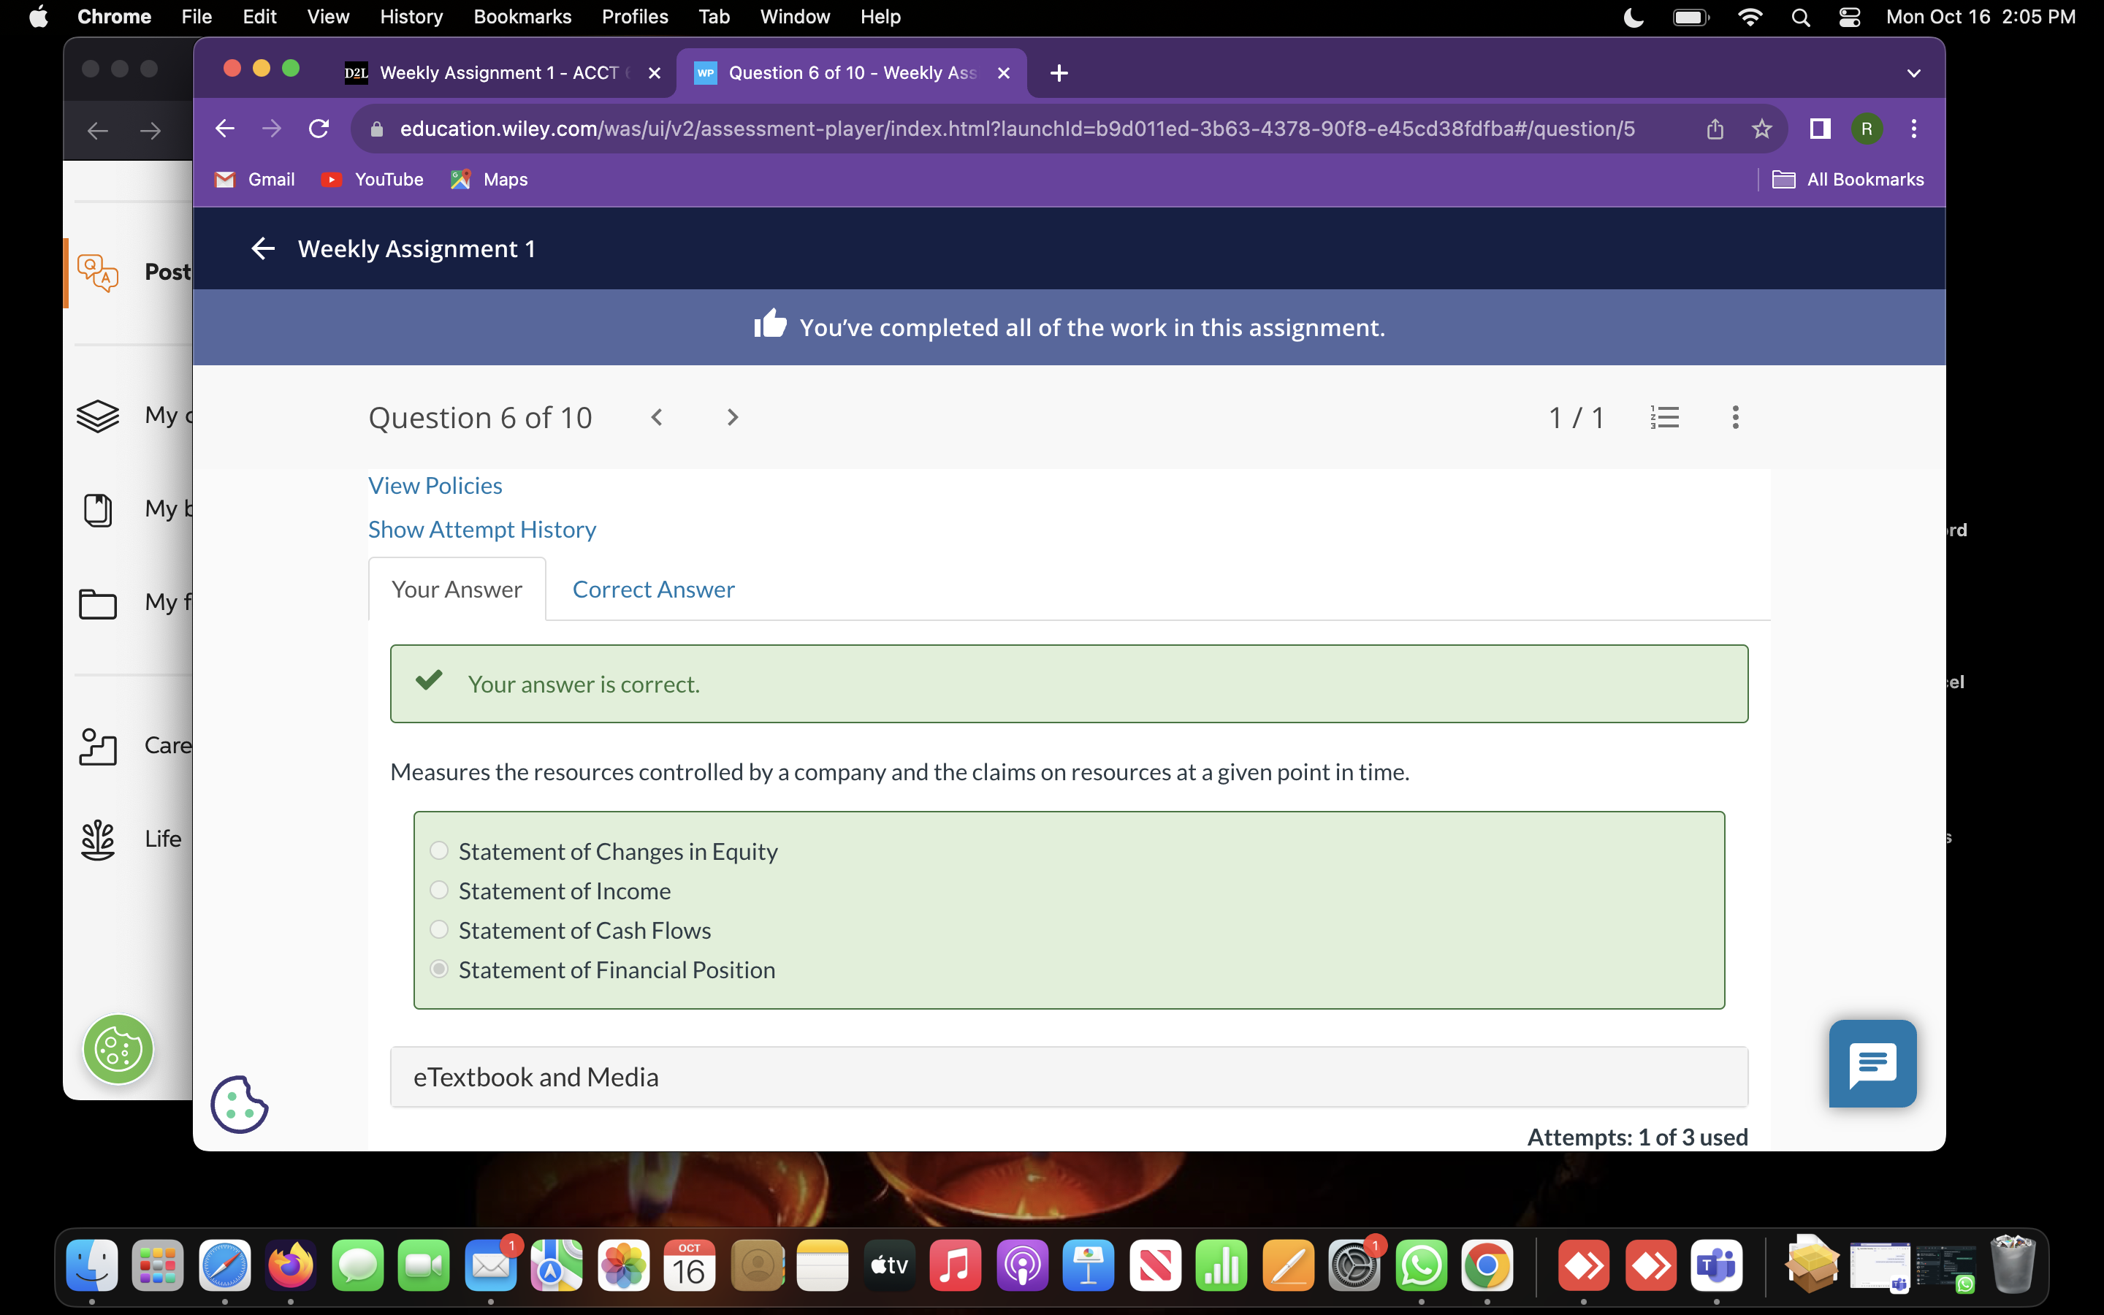Go to previous question with left chevron
Screen dimensions: 2104x1315
(657, 417)
